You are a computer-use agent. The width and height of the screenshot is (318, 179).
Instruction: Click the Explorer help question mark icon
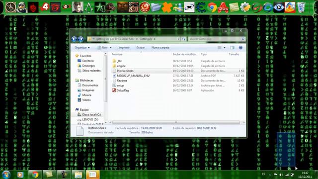click(240, 48)
